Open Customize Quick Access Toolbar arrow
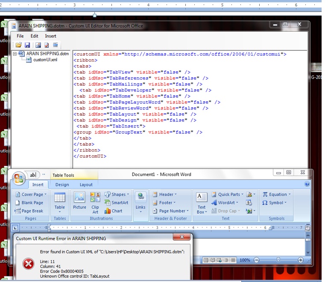328x282 pixels. tap(44, 174)
